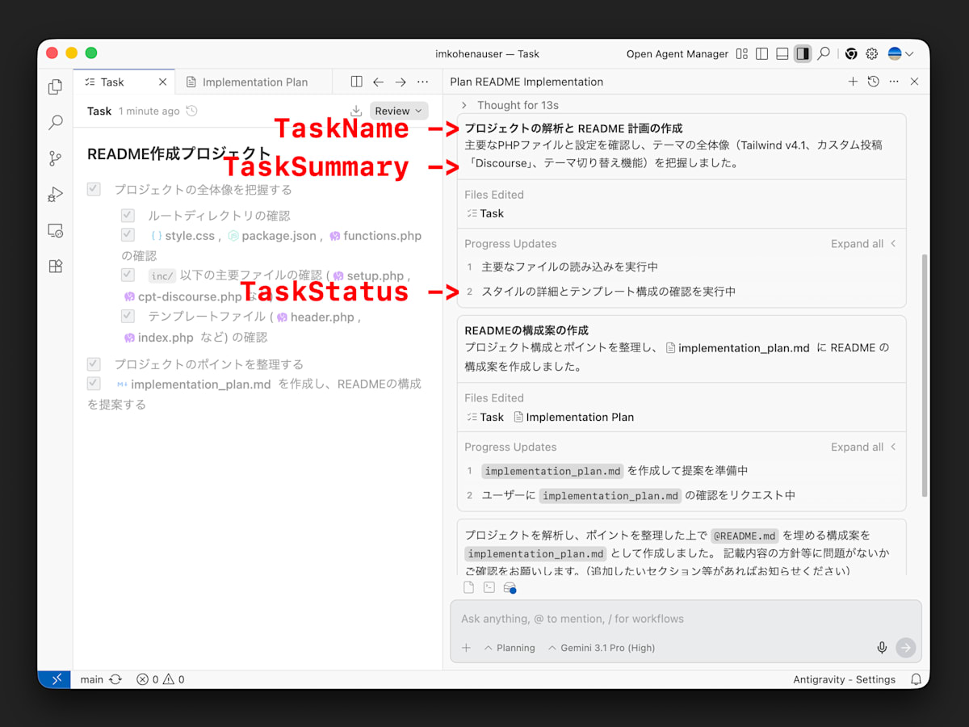The width and height of the screenshot is (969, 727).
Task: Click 'Antigravity - Settings' in status bar
Action: (845, 679)
